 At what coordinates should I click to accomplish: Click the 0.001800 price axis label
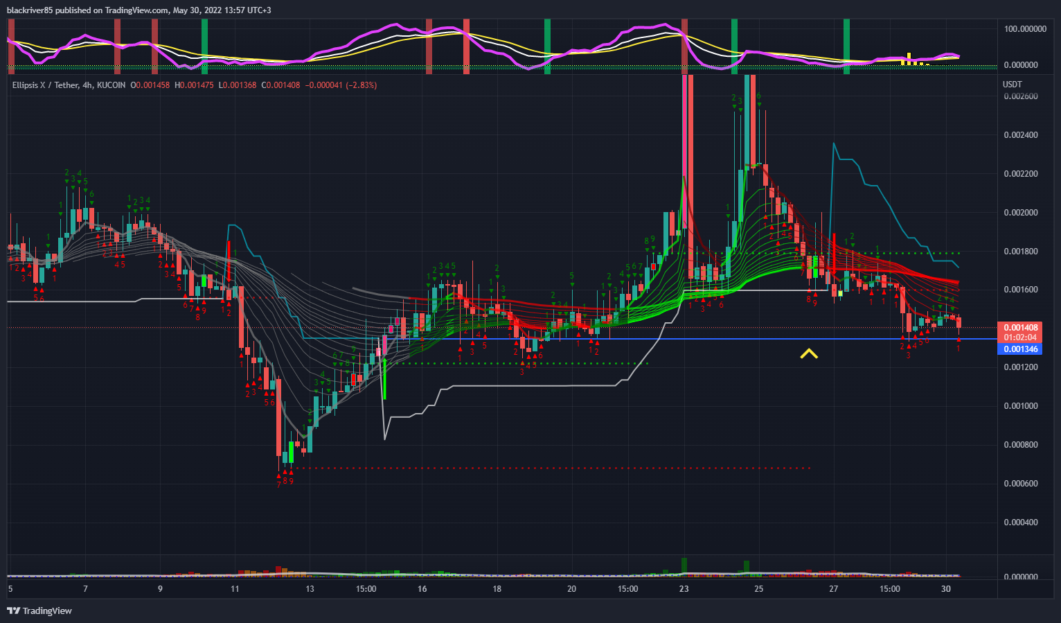coord(1021,252)
